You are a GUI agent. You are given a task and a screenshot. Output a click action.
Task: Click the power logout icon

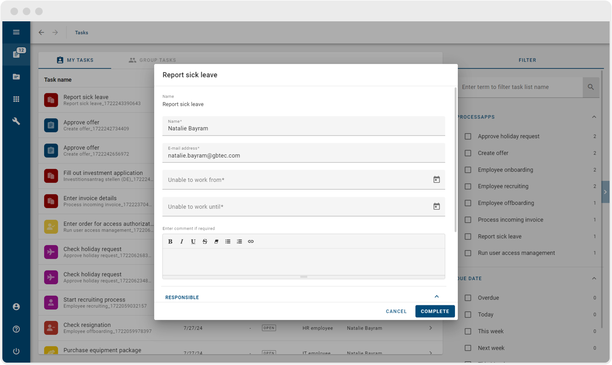(16, 351)
